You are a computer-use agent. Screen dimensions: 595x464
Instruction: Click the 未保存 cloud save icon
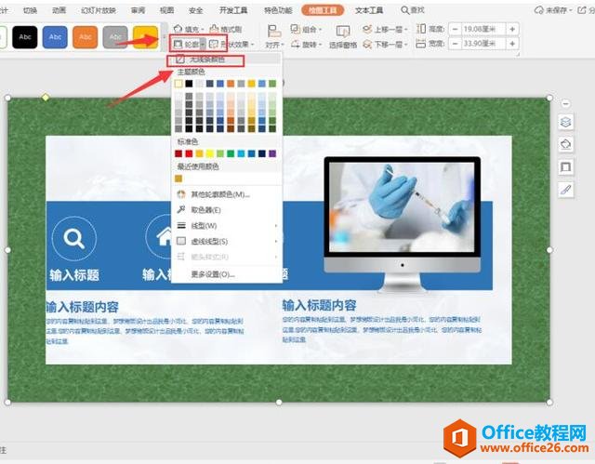[539, 10]
